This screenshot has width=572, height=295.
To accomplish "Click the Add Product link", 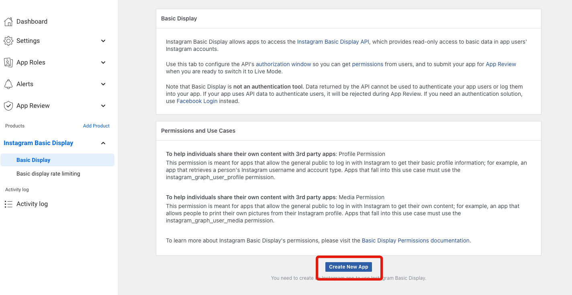I will (x=96, y=125).
